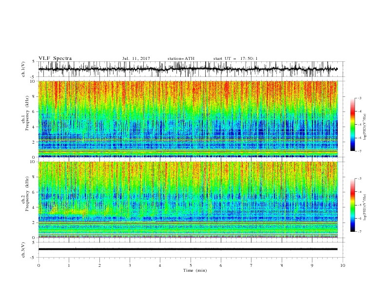
Task: Click the "10" at the time axis end
Action: [343, 265]
